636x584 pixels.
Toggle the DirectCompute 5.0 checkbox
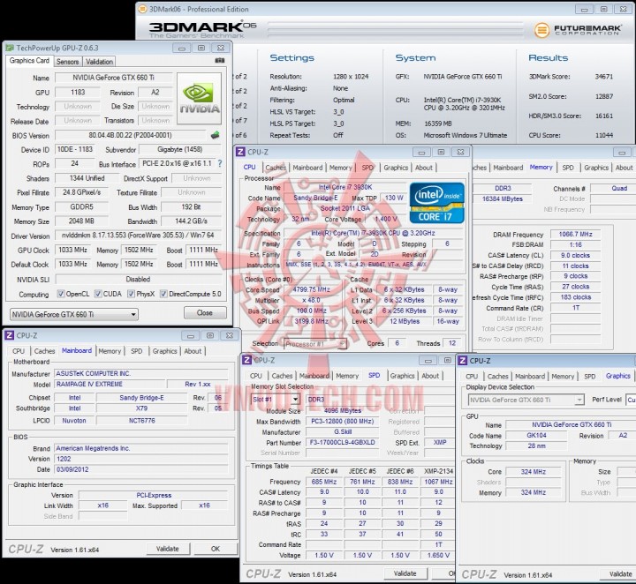[163, 294]
